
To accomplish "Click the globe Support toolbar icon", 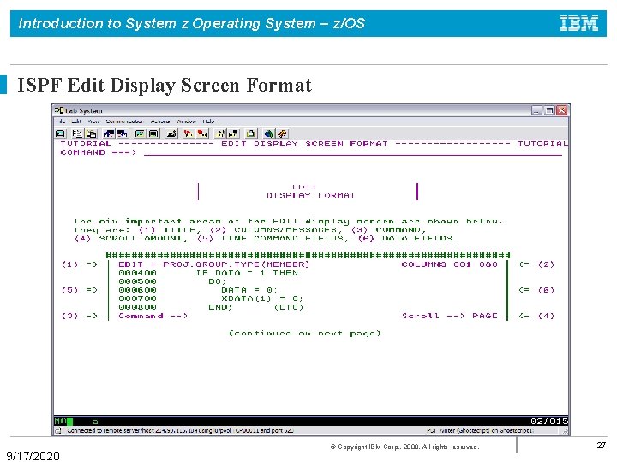I will (269, 133).
